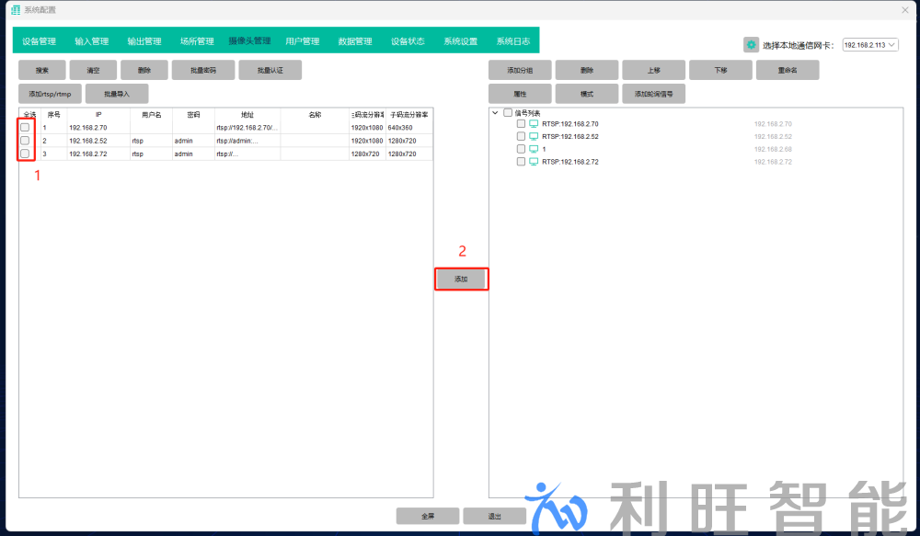The height and width of the screenshot is (536, 920).
Task: Click the 用户名 column header
Action: pyautogui.click(x=152, y=114)
